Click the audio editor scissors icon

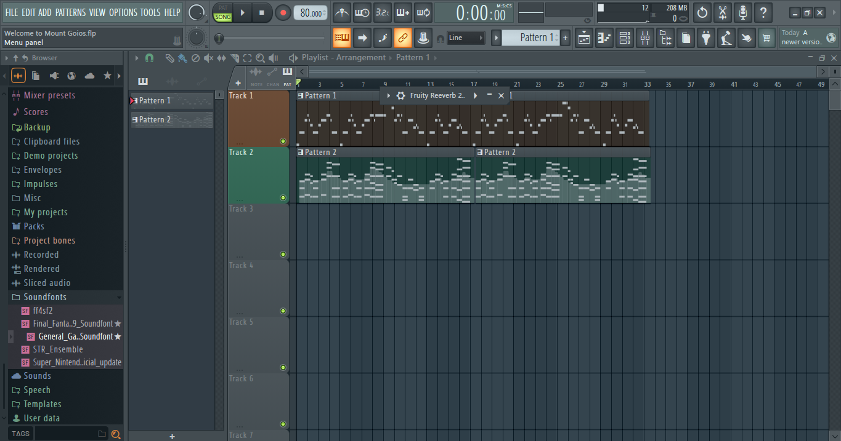pyautogui.click(x=723, y=12)
